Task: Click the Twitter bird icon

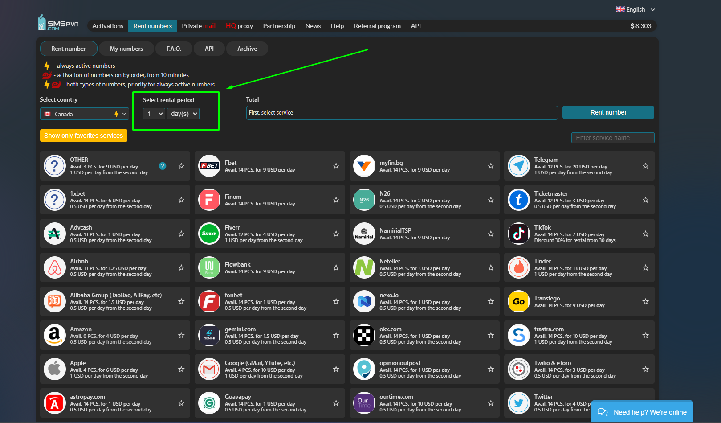Action: (x=519, y=403)
